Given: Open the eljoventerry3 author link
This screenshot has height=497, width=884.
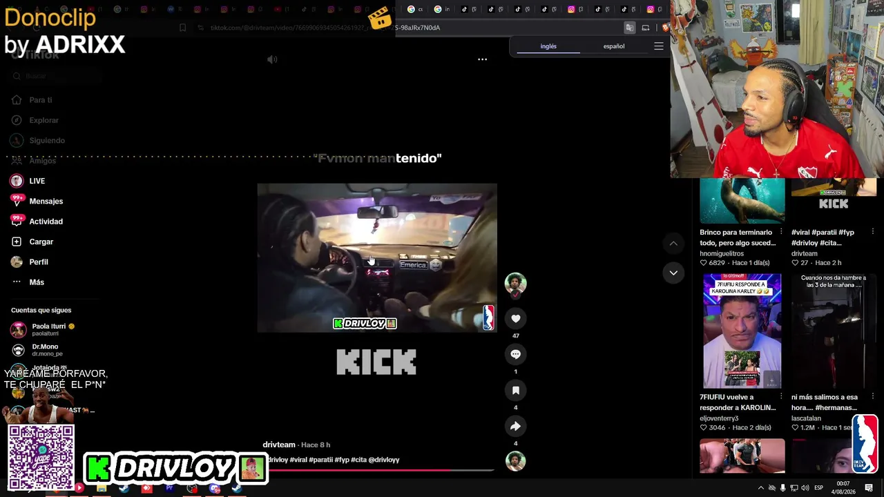Looking at the screenshot, I should [719, 418].
